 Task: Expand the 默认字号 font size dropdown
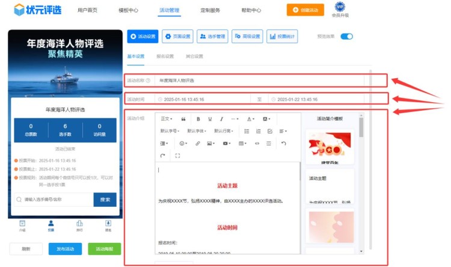[170, 131]
